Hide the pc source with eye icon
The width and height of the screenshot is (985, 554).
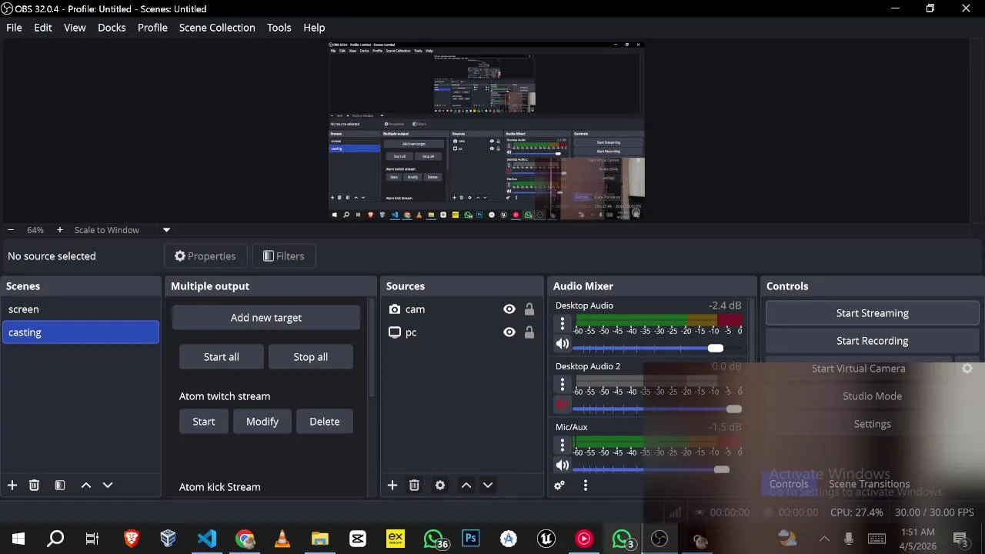point(509,332)
